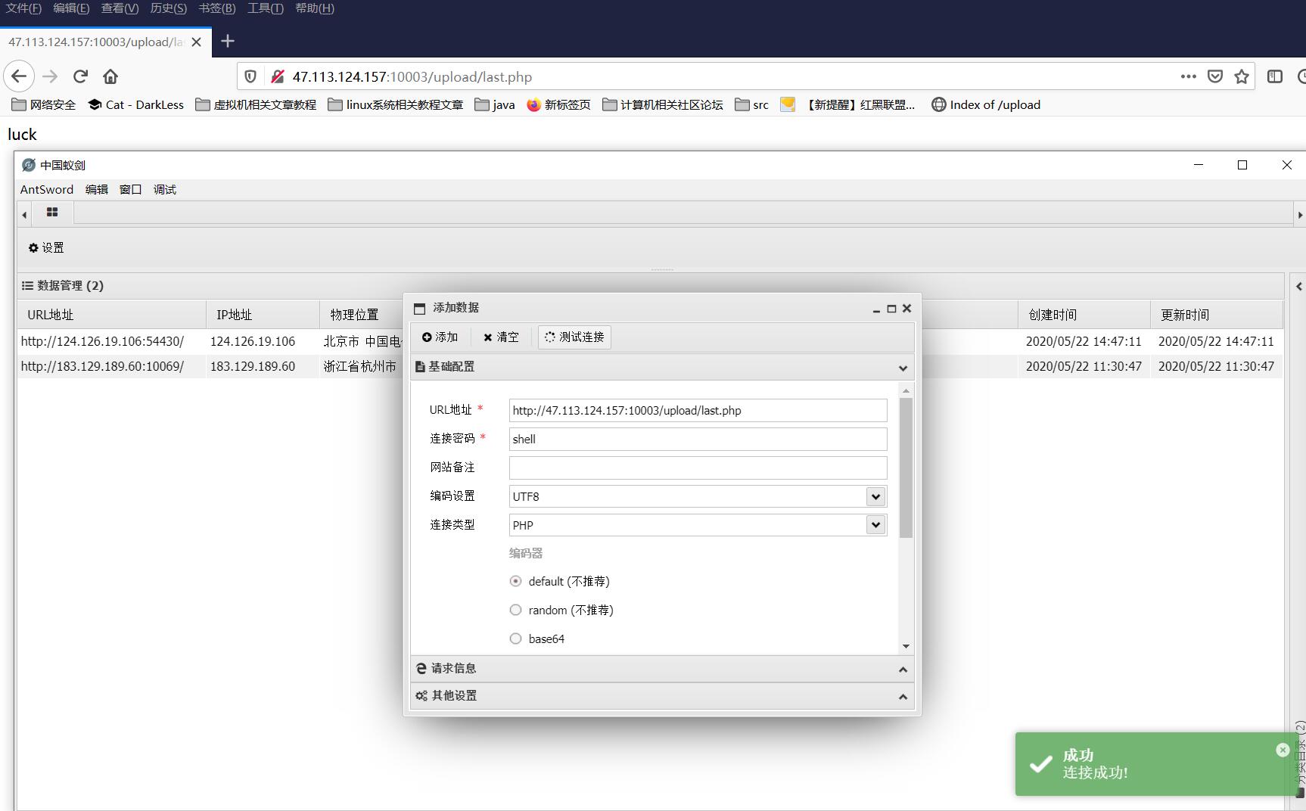
Task: Save page to Pocket icon
Action: [x=1215, y=76]
